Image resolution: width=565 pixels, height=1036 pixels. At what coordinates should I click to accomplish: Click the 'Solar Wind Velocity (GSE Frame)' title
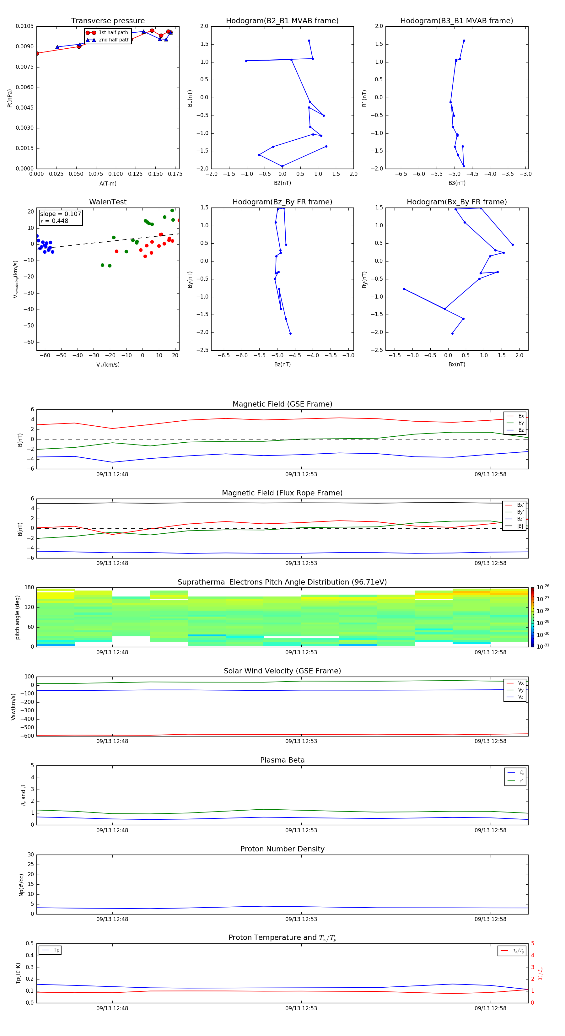click(x=282, y=671)
